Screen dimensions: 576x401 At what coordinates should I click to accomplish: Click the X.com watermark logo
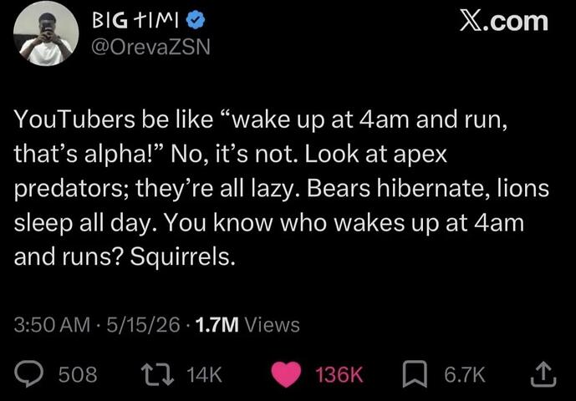point(504,21)
